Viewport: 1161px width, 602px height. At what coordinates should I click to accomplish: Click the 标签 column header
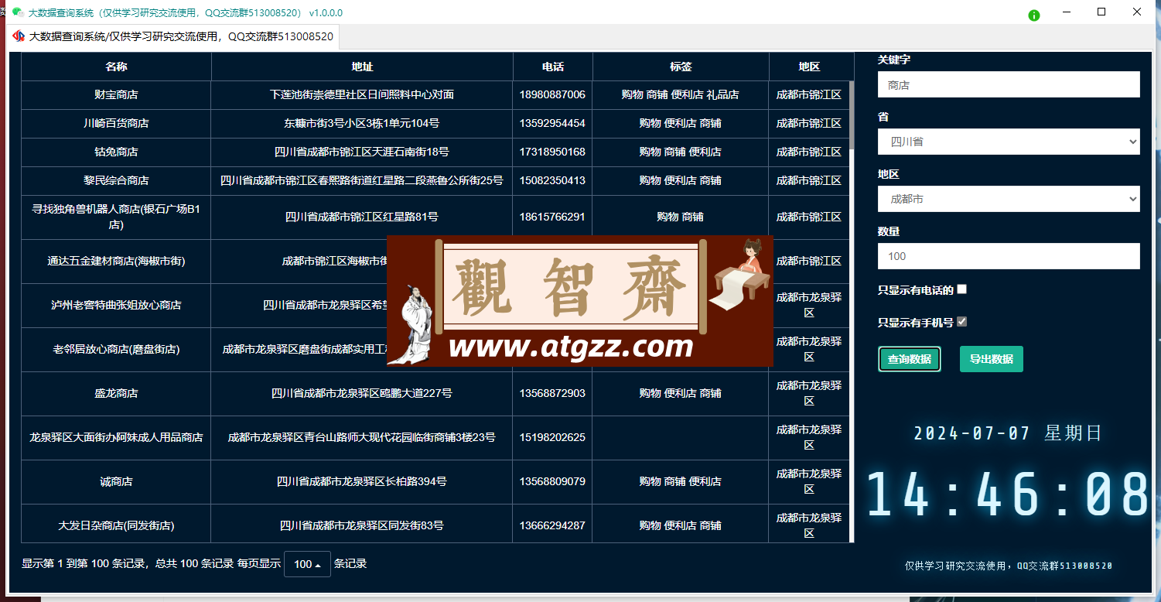(x=681, y=67)
